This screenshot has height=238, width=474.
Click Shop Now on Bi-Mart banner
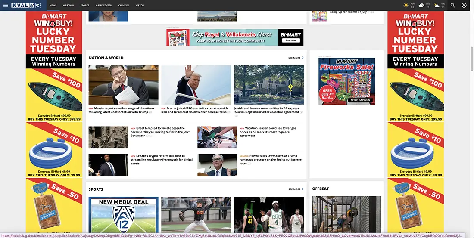pyautogui.click(x=291, y=40)
